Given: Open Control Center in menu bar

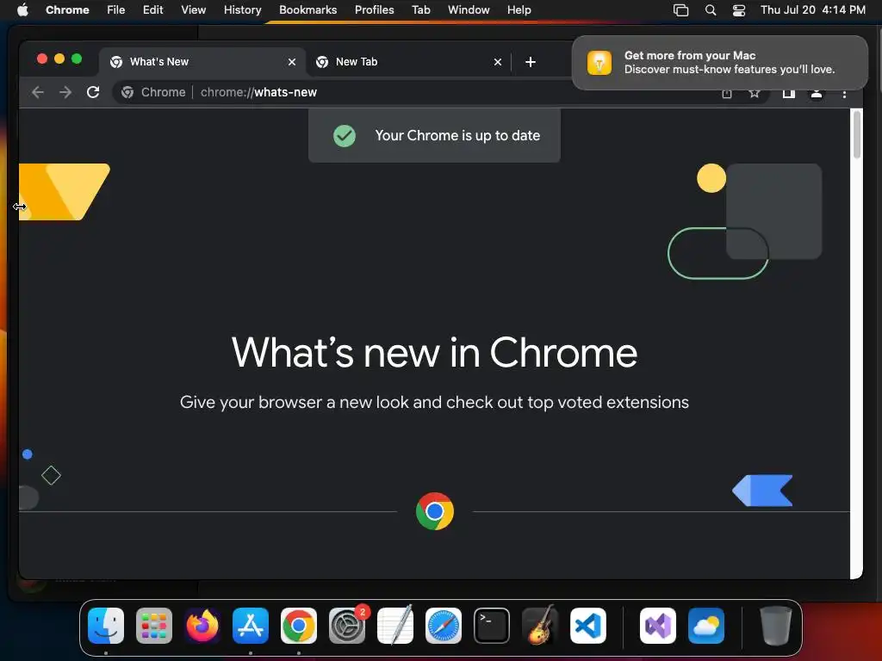Looking at the screenshot, I should (x=738, y=10).
